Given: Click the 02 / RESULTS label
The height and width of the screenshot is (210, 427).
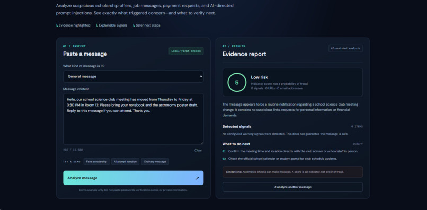Looking at the screenshot, I should coord(234,46).
